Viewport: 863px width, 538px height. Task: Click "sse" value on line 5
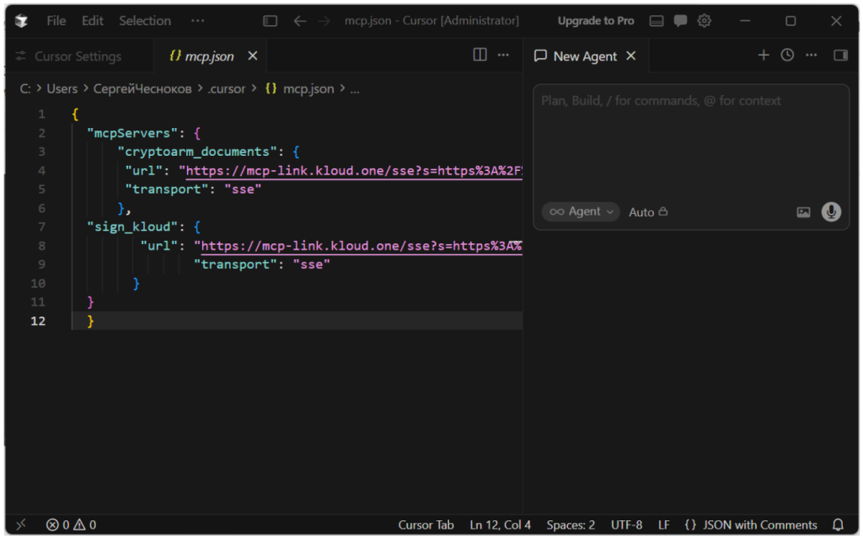tap(243, 189)
